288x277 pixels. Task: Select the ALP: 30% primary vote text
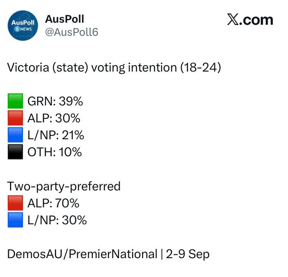tap(54, 118)
